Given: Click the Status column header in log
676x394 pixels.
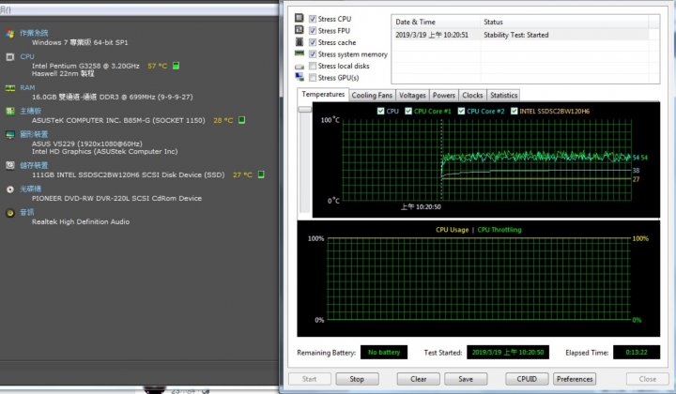Looking at the screenshot, I should (x=564, y=22).
